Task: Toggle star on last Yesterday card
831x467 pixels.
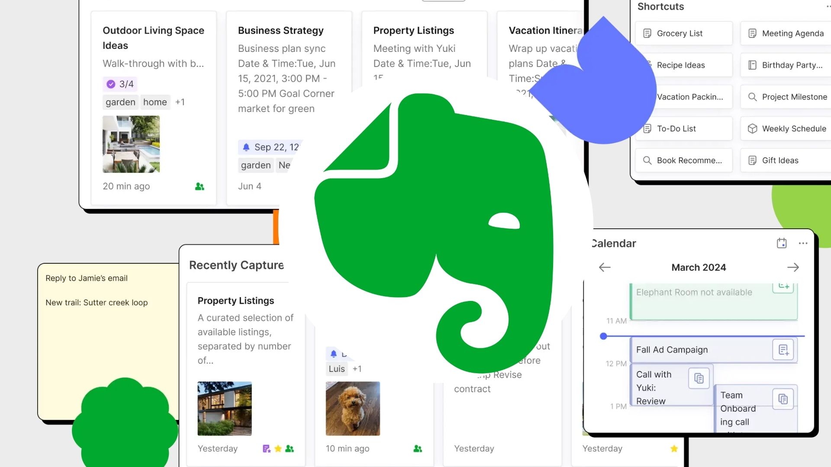Action: (674, 449)
